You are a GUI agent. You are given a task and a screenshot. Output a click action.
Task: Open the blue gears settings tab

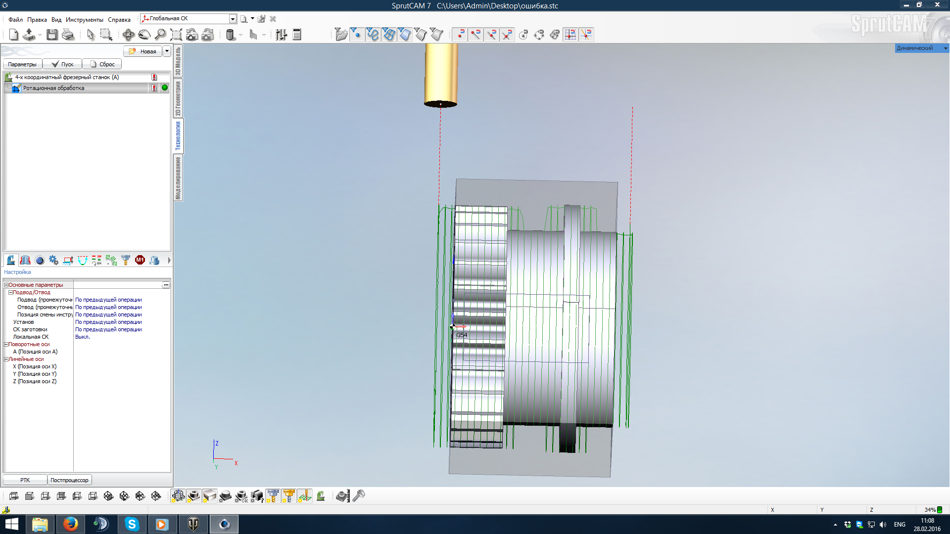[54, 260]
